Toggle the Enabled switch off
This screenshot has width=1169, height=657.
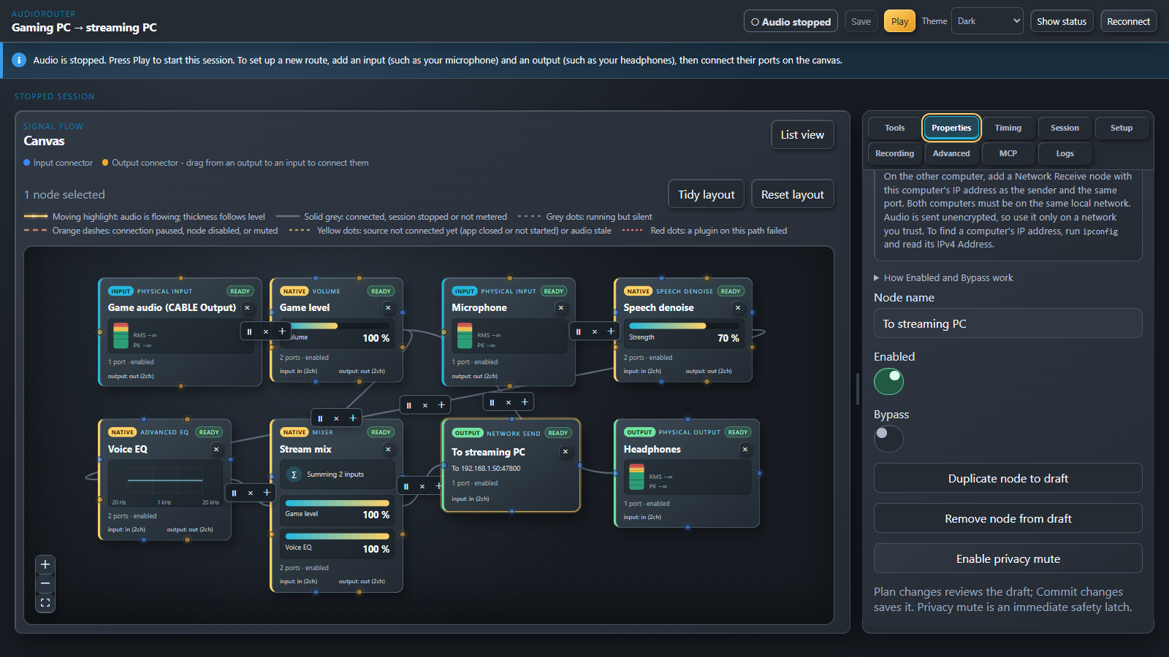point(888,381)
